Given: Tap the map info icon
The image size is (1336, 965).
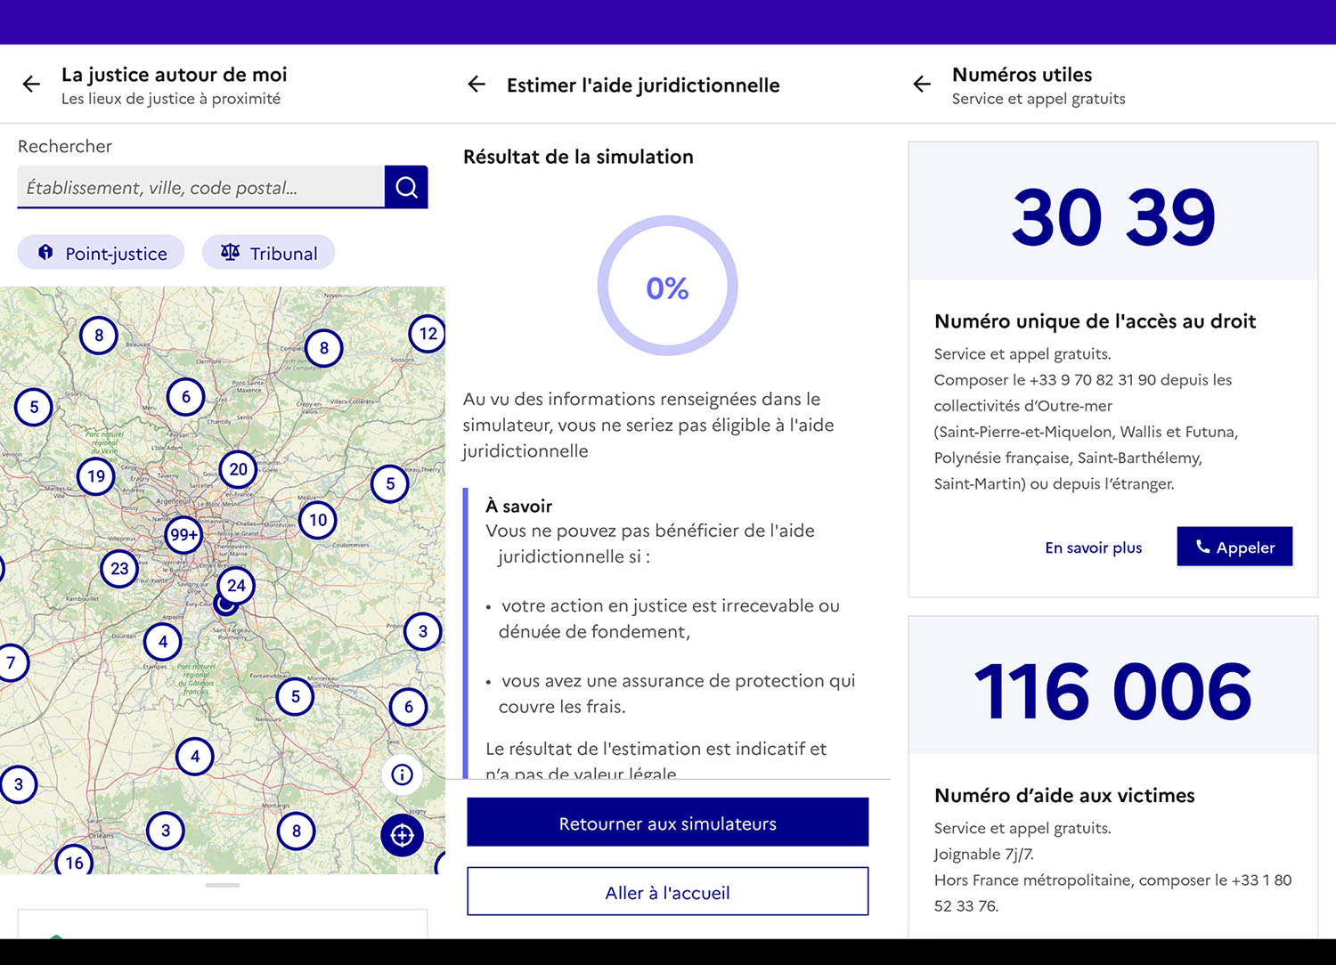Looking at the screenshot, I should [x=402, y=774].
